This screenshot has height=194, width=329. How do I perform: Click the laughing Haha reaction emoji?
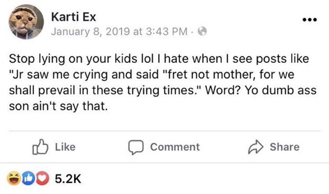coord(14,179)
